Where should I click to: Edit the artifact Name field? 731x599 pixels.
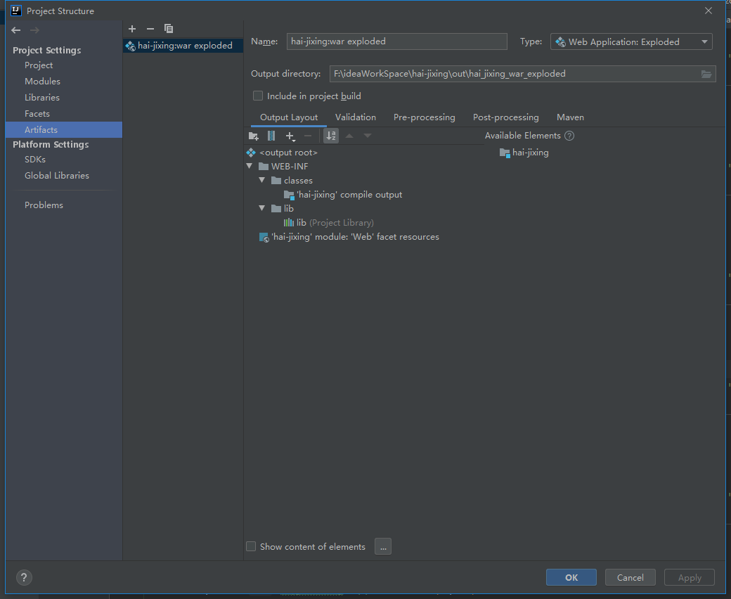[x=396, y=41]
